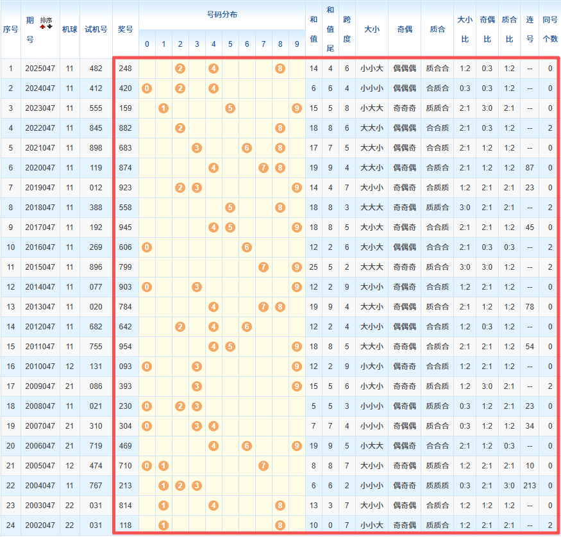Click the ball "3" icon for period 2009047
Viewport: 561px width, 537px height.
(196, 386)
